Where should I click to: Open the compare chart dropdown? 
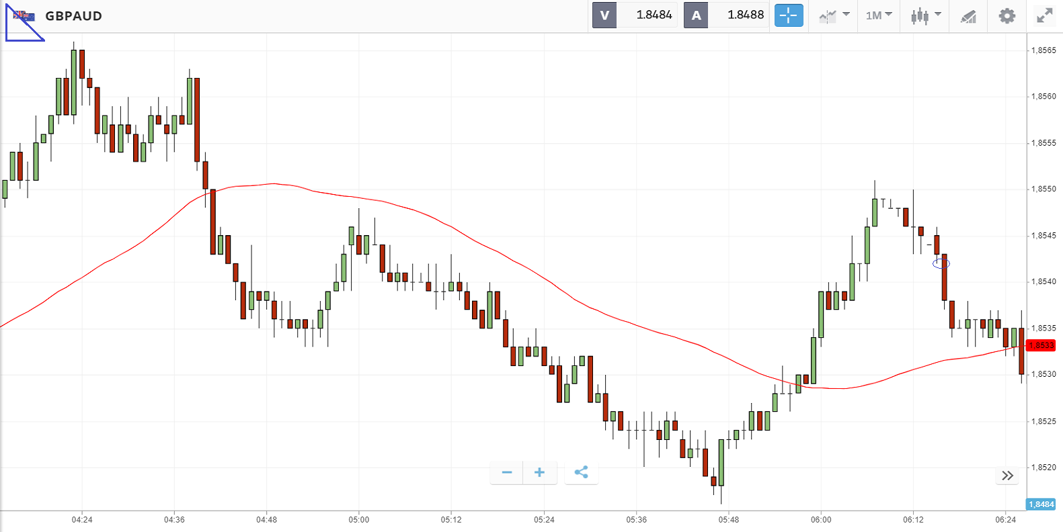(x=834, y=15)
